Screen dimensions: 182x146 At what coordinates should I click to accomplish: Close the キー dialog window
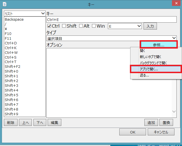pos(175,3)
